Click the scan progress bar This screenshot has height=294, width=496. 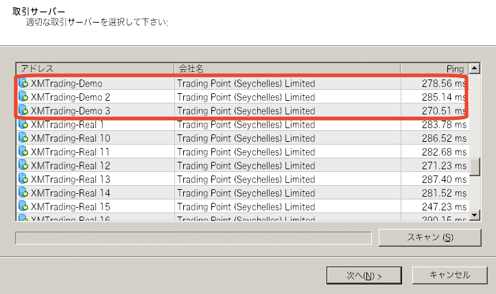(x=193, y=238)
